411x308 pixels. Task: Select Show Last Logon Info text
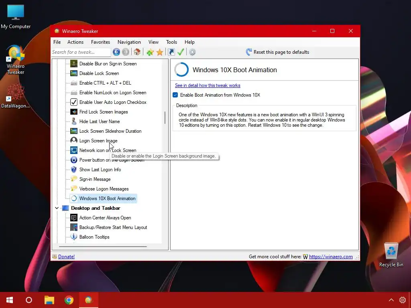(100, 170)
